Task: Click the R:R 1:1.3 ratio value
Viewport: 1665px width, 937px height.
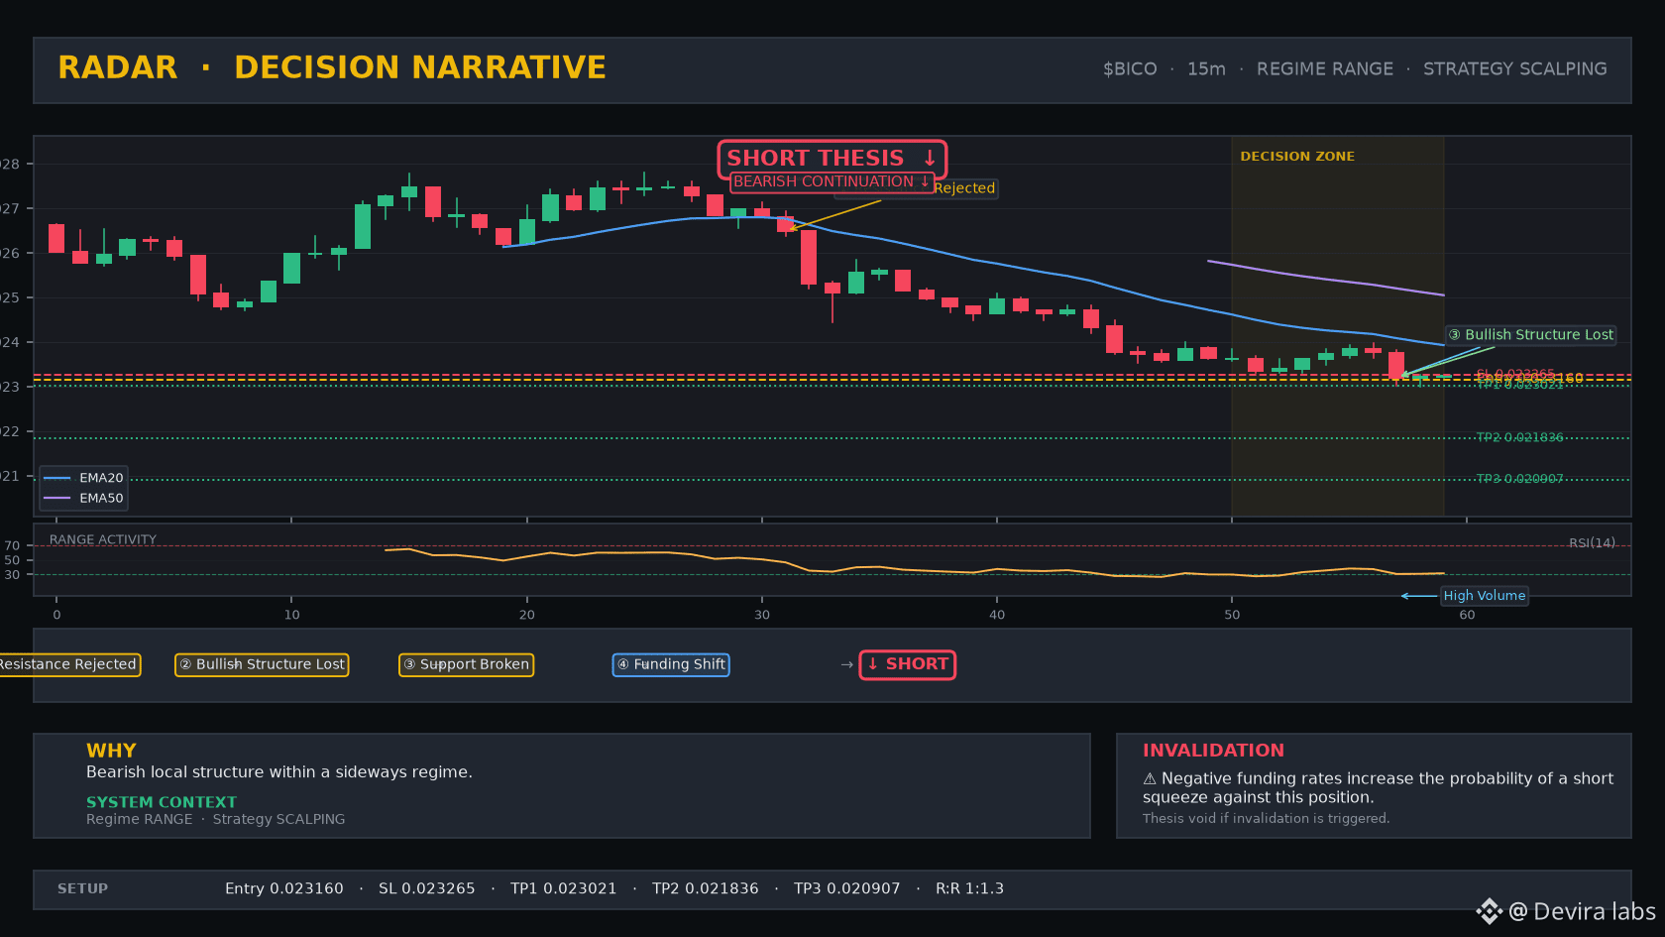Action: coord(969,888)
